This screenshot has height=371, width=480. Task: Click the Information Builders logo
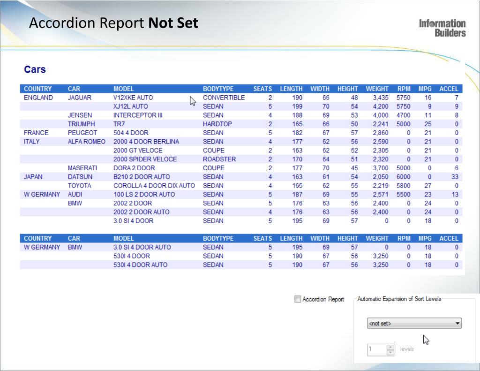click(x=442, y=28)
